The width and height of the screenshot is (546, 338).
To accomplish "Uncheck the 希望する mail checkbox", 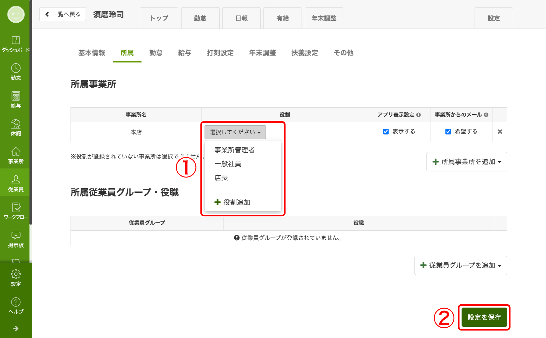I will tap(448, 132).
